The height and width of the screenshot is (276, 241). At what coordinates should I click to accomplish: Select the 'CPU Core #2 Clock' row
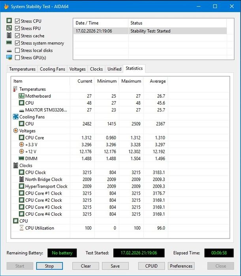tap(120, 200)
